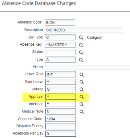Click the empty Filters text box
Image resolution: width=130 pixels, height=138 pixels.
point(87,67)
